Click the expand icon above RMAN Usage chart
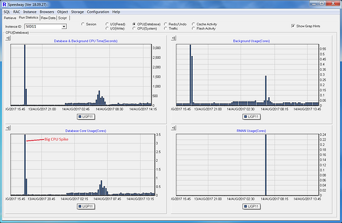The width and height of the screenshot is (342, 223). tap(174, 128)
